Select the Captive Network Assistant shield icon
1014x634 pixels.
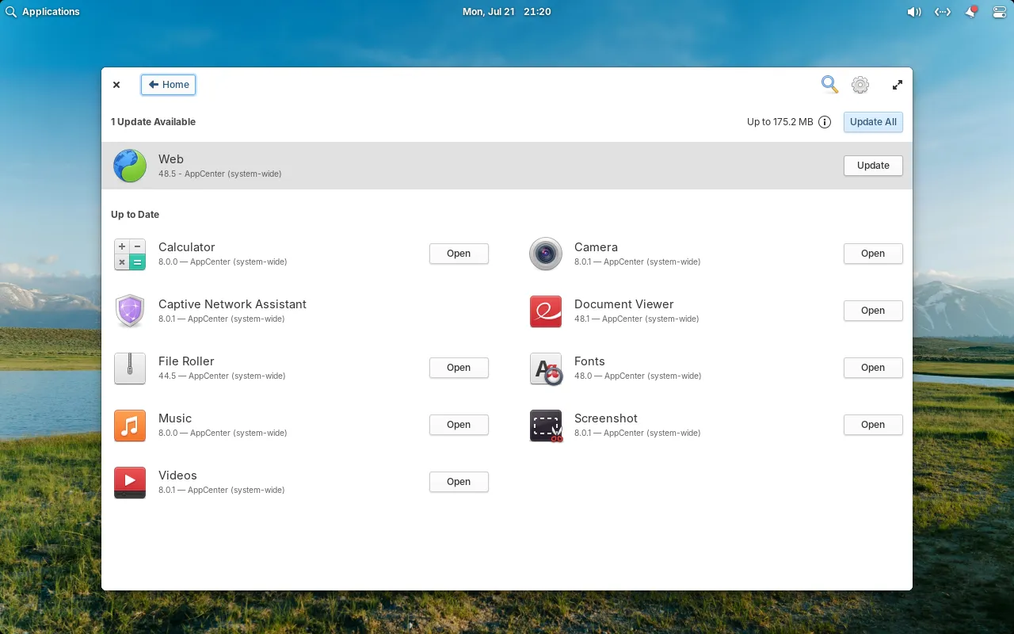coord(130,311)
